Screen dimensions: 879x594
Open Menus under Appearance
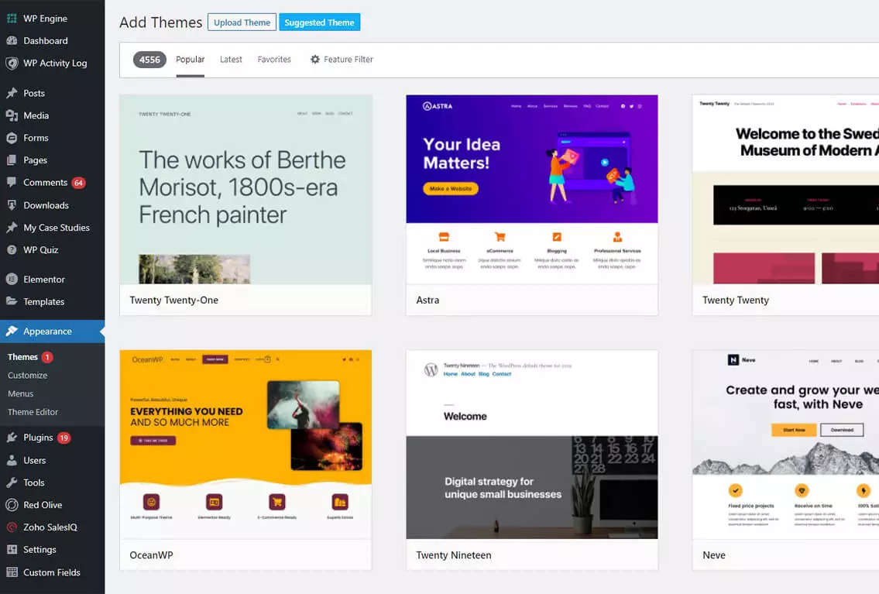tap(21, 394)
